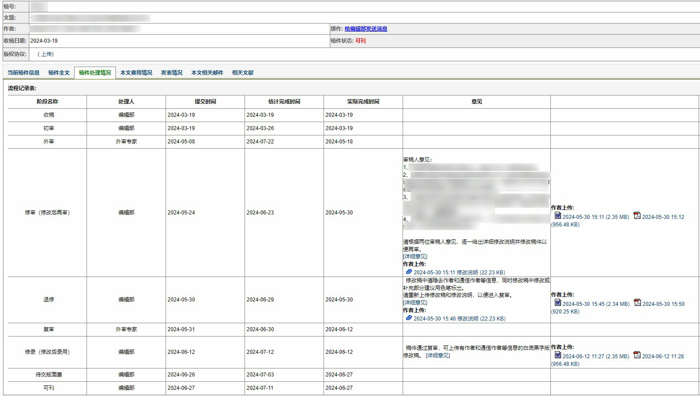
Task: Click 上传 link next to 版权协议
Action: (x=47, y=54)
